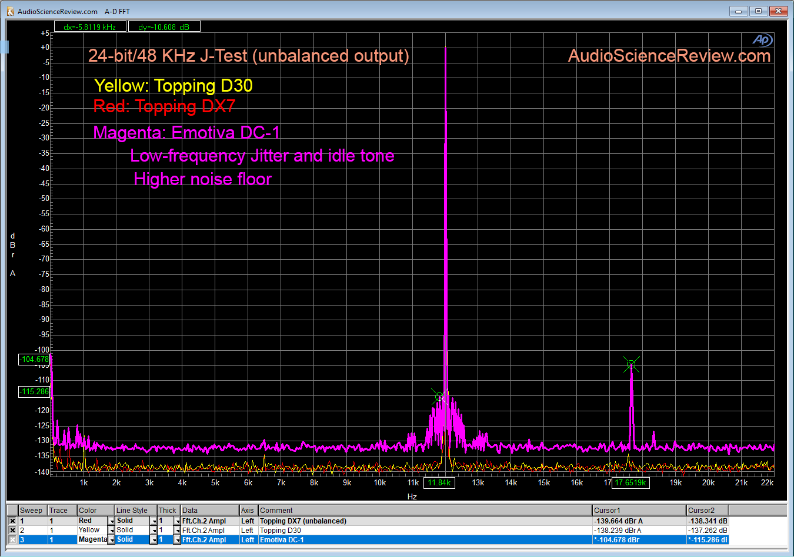Viewport: 794px width, 557px height.
Task: Click the Cursor1 column header
Action: tap(639, 511)
